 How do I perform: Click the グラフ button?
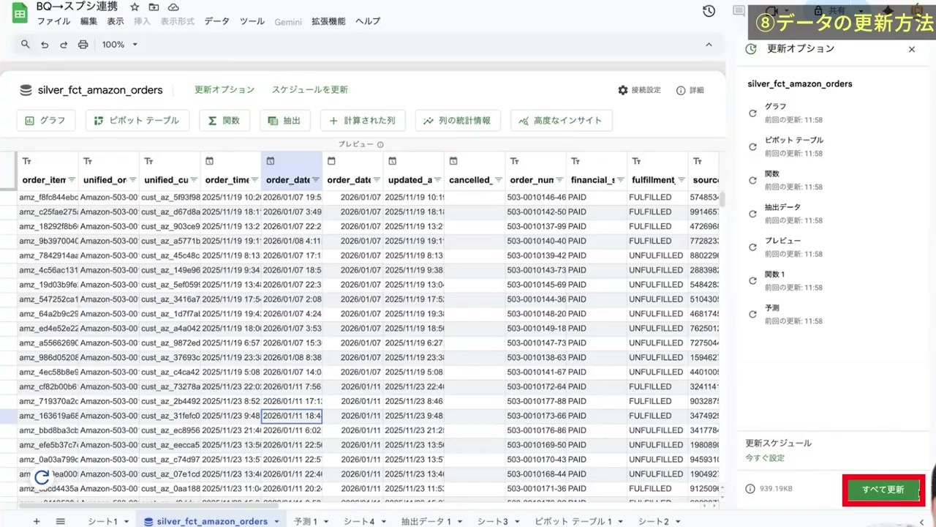tap(46, 121)
